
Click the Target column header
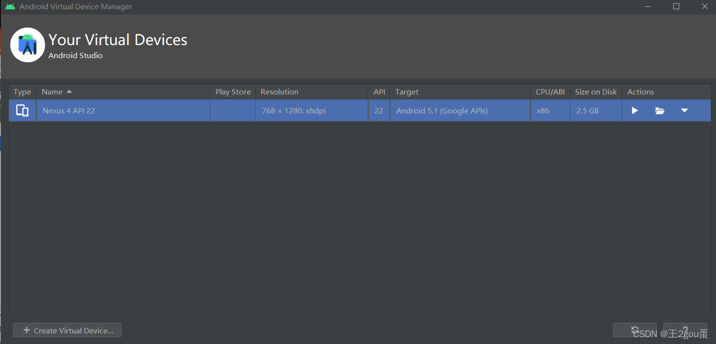tap(460, 92)
